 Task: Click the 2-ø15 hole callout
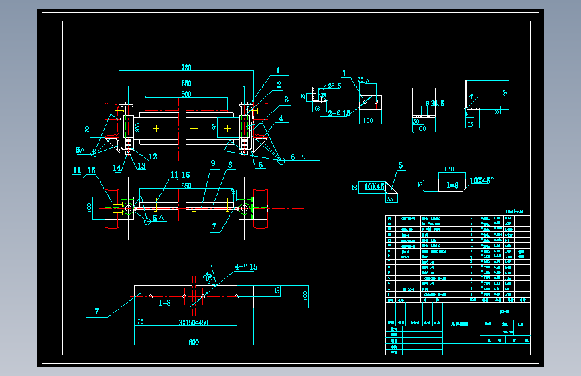[339, 114]
